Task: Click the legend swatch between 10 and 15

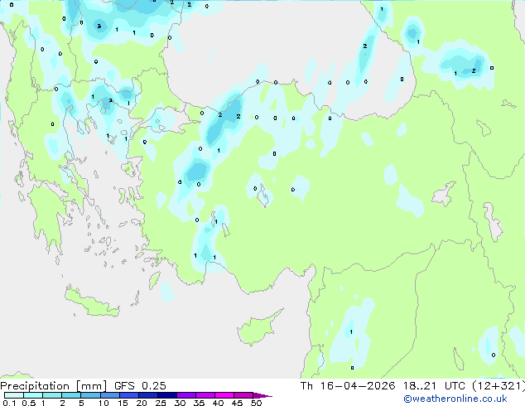Action: (109, 395)
